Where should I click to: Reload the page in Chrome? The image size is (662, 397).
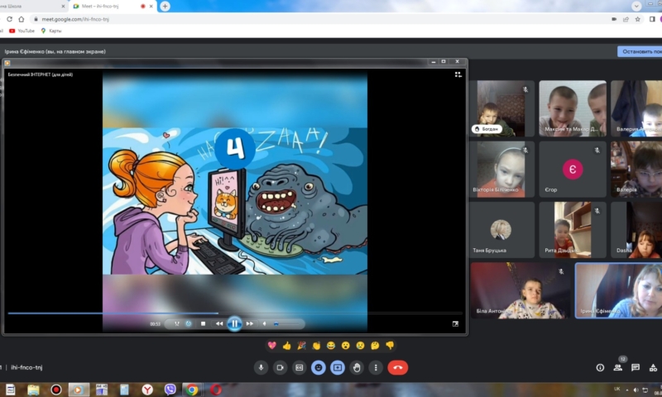(9, 19)
